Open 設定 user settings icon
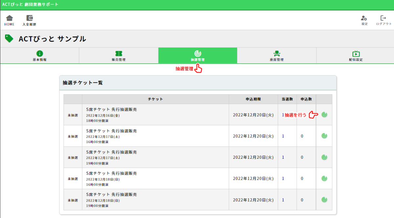The height and width of the screenshot is (218, 394). 364,18
